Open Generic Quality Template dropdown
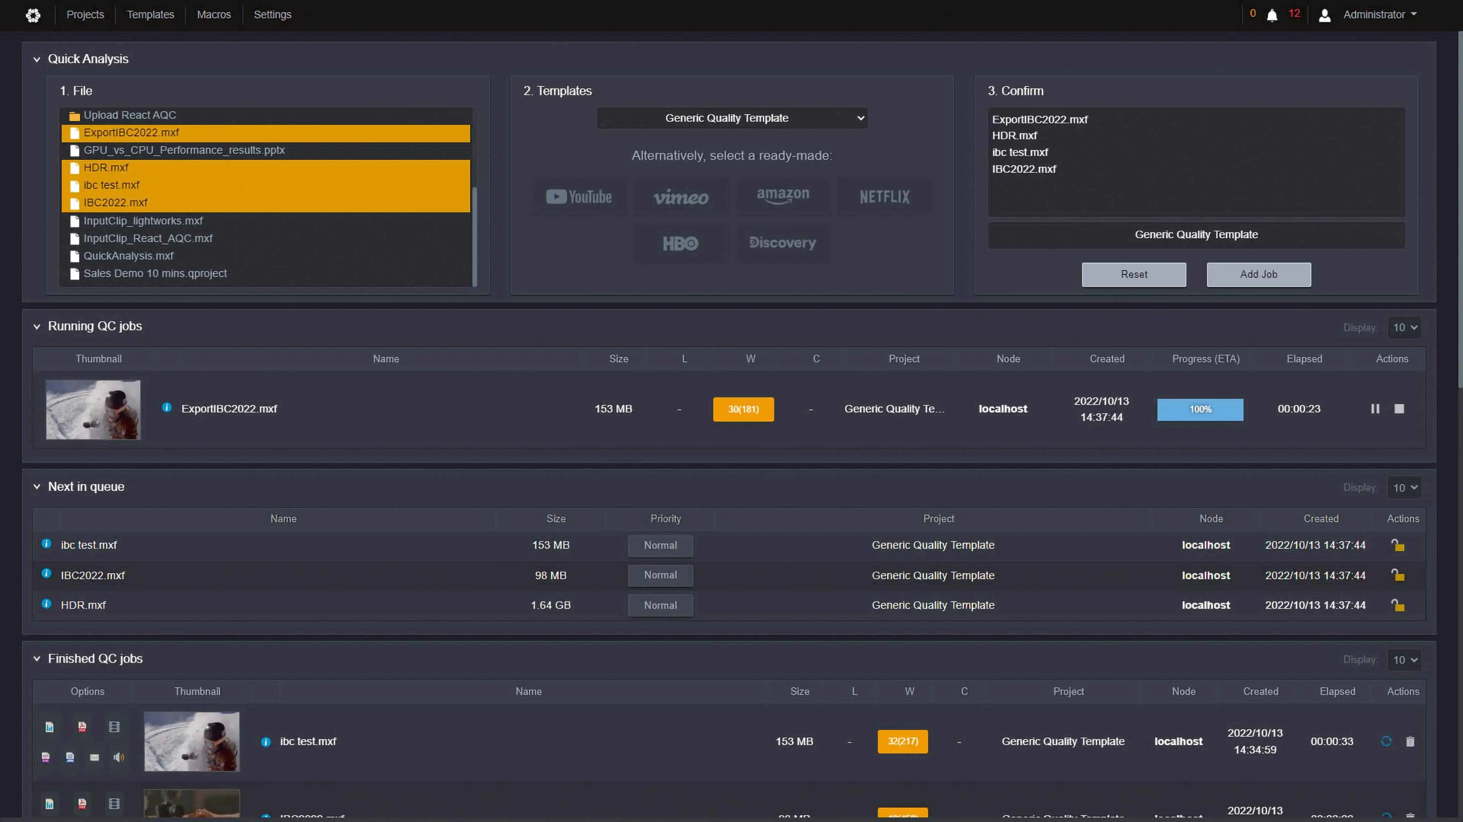This screenshot has width=1463, height=822. pos(732,118)
